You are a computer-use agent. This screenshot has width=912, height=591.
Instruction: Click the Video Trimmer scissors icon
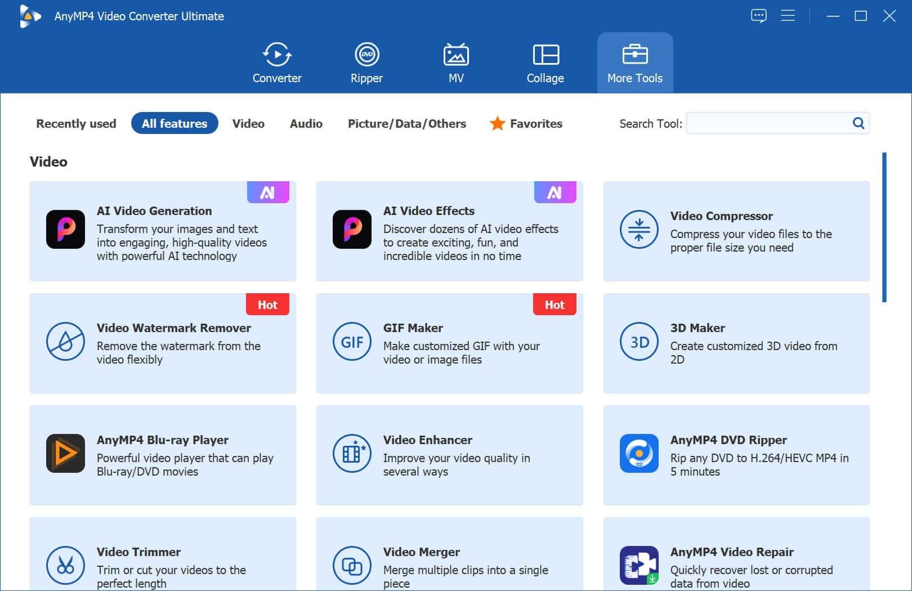pyautogui.click(x=65, y=565)
